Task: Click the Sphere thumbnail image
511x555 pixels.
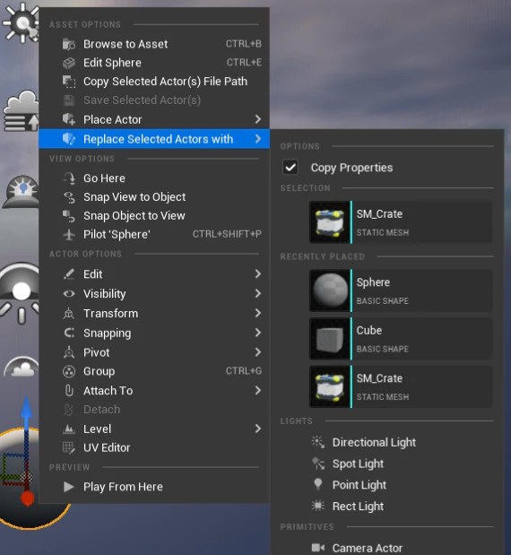Action: 330,291
